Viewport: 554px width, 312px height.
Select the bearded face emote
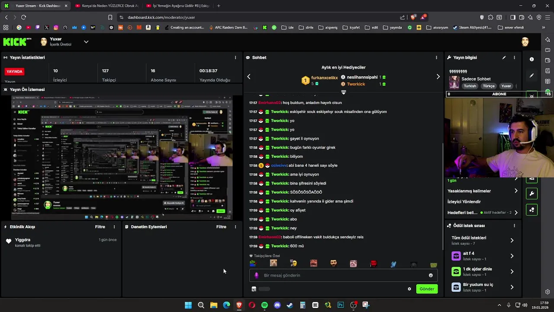(333, 263)
